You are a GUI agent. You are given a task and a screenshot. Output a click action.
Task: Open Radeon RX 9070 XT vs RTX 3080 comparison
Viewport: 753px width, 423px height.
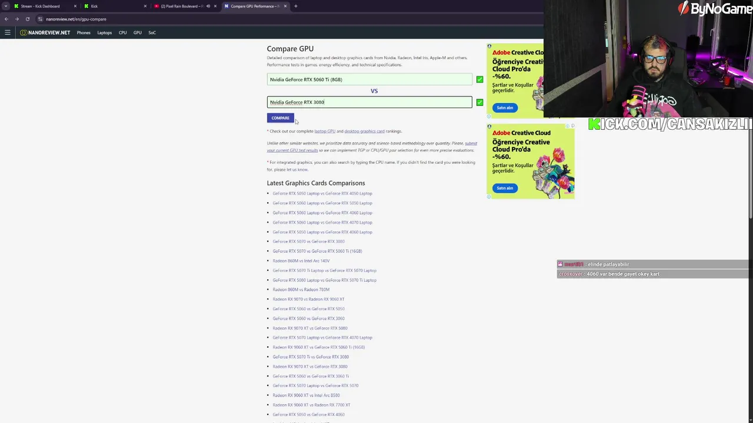pyautogui.click(x=310, y=367)
